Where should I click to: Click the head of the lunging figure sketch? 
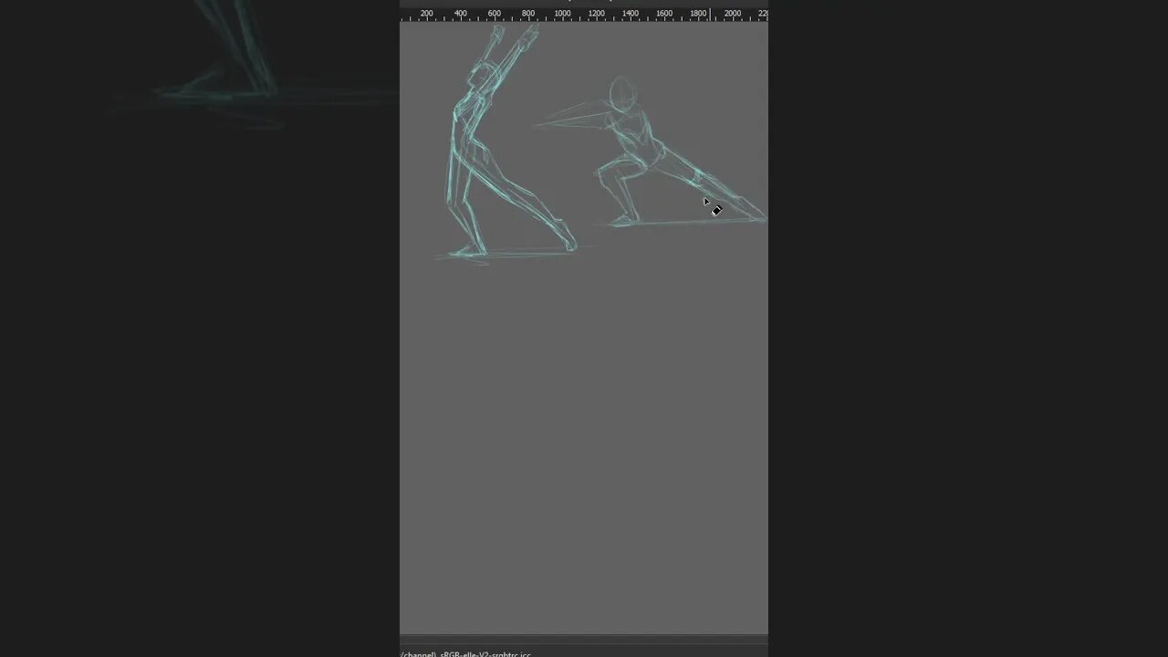point(622,95)
